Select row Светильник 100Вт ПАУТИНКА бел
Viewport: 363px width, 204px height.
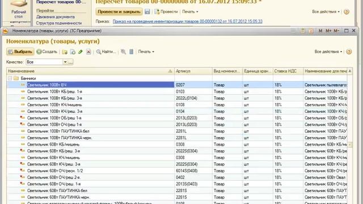[x=177, y=131]
